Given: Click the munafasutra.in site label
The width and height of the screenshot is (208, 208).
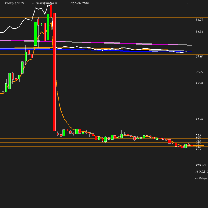Looking at the screenshot, I should [47, 3].
